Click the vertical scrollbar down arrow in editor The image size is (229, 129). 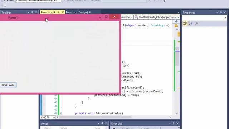177,113
